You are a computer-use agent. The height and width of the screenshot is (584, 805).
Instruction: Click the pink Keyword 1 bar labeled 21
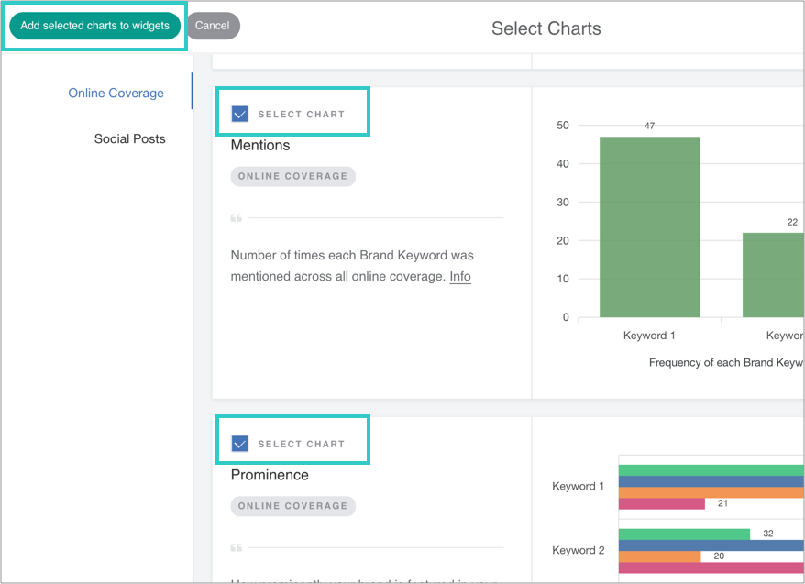pos(661,503)
